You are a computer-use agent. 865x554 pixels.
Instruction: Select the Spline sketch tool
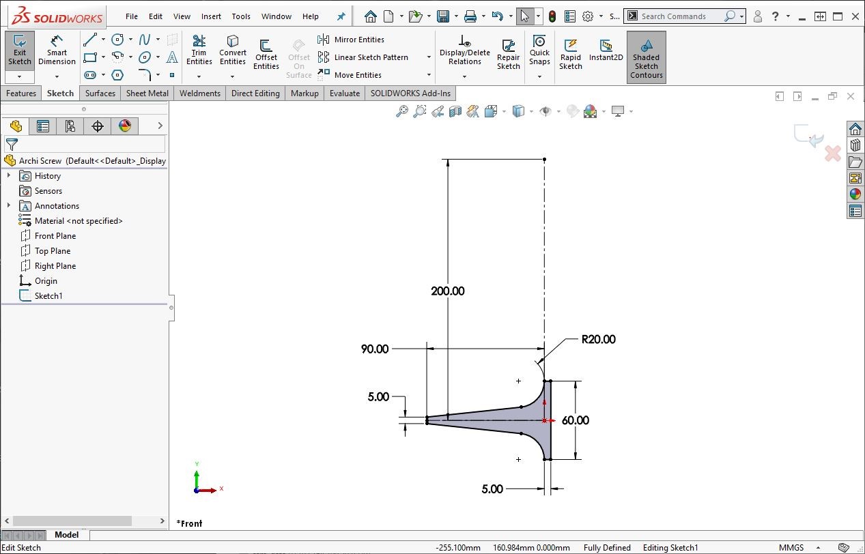click(145, 40)
